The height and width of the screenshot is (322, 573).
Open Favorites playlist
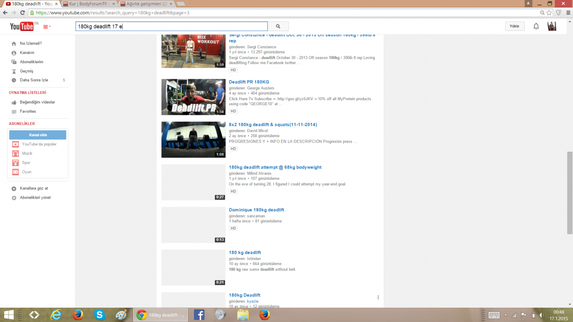click(x=28, y=112)
